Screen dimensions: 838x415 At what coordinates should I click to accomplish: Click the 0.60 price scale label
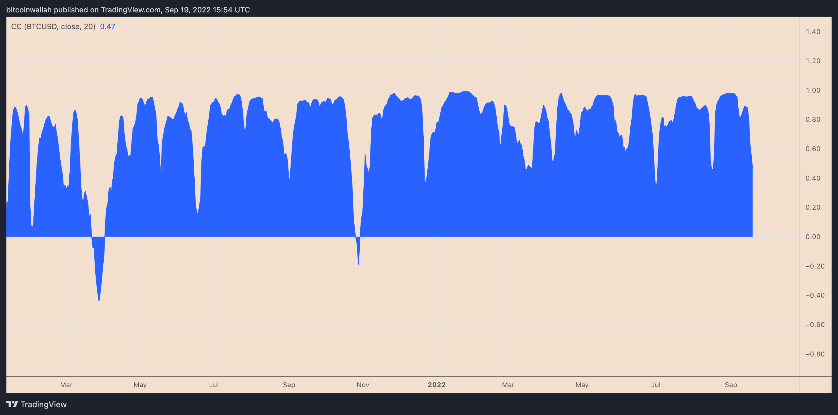(813, 149)
